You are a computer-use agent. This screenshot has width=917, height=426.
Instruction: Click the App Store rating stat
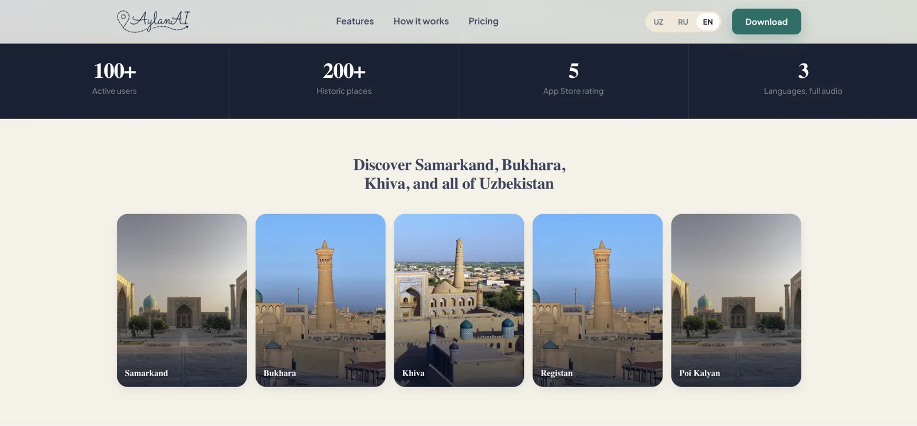(573, 78)
